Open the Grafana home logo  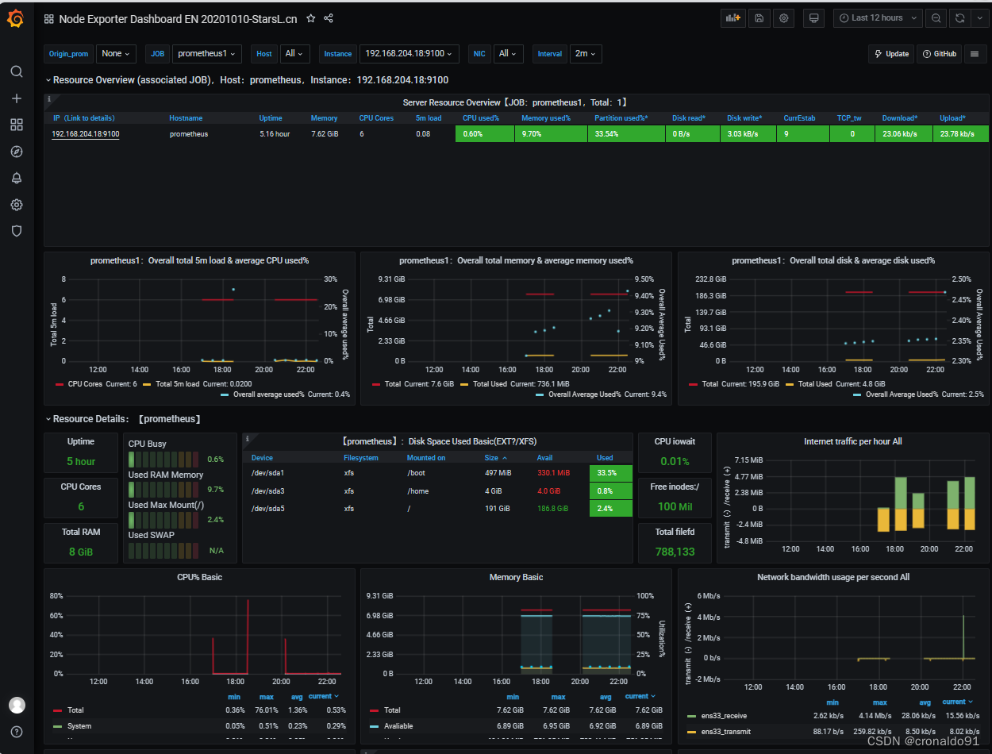coord(16,18)
